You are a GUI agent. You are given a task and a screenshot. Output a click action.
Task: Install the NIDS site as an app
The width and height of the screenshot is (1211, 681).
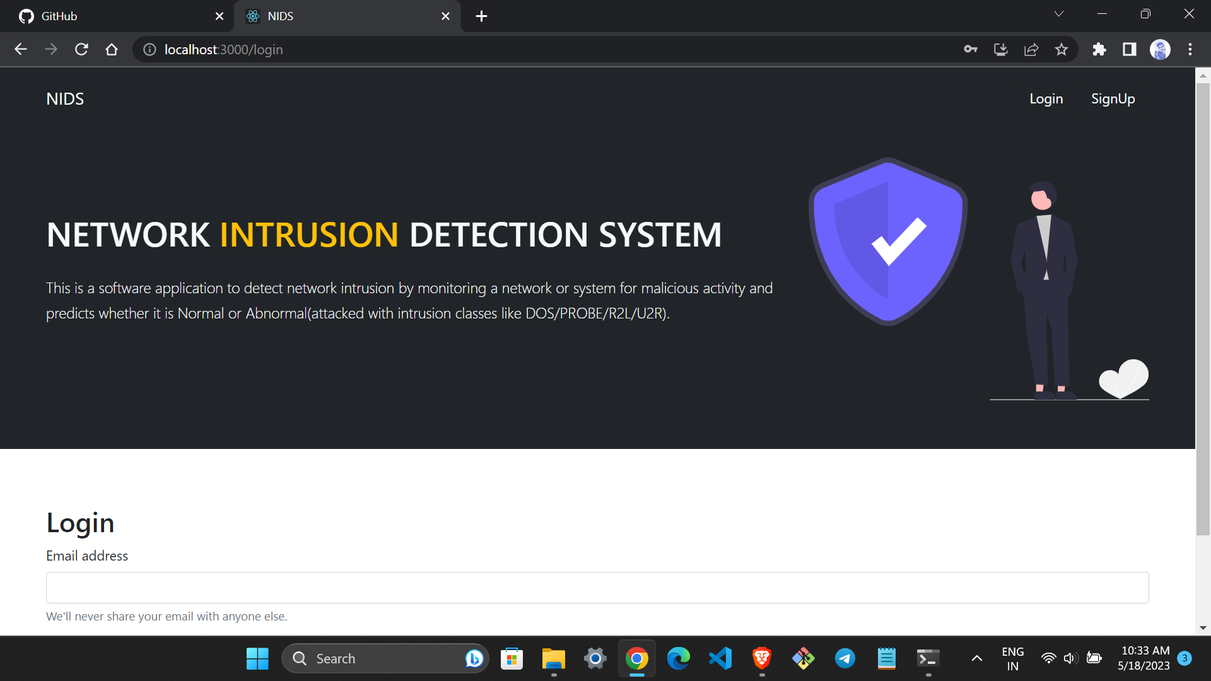click(1001, 49)
